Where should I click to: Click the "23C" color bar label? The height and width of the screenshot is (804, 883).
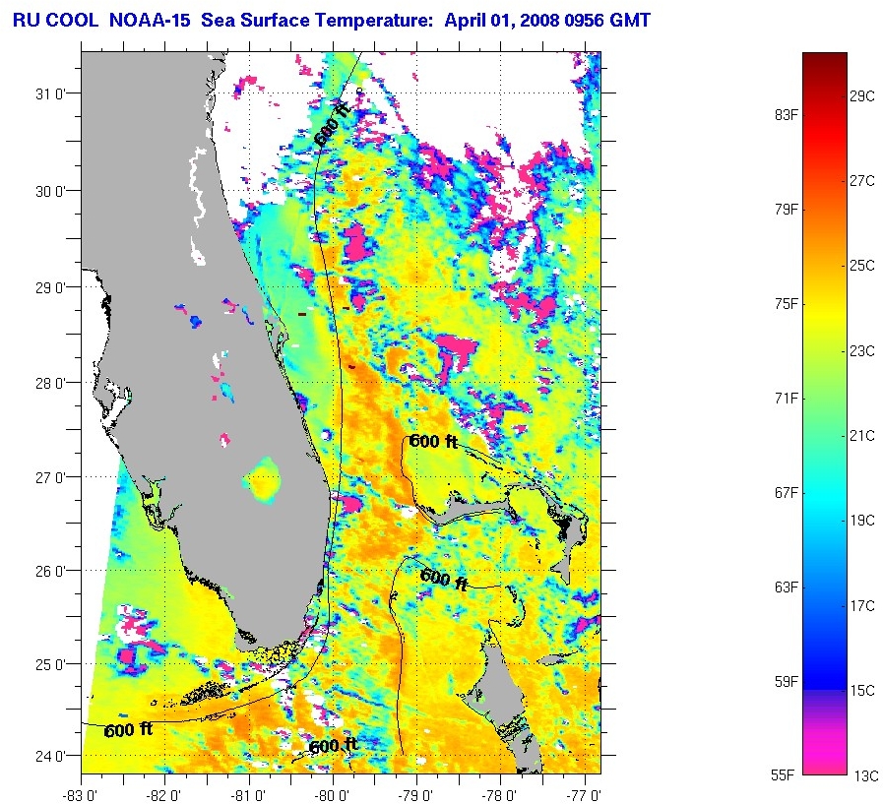click(x=862, y=350)
